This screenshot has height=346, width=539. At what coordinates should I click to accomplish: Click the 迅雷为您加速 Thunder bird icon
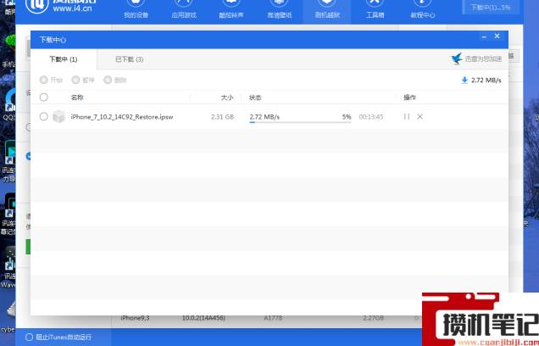point(457,59)
